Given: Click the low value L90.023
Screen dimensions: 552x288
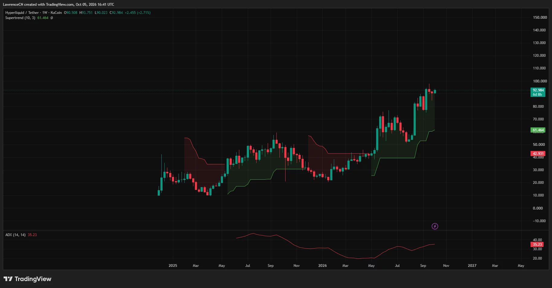Looking at the screenshot, I should (101, 13).
